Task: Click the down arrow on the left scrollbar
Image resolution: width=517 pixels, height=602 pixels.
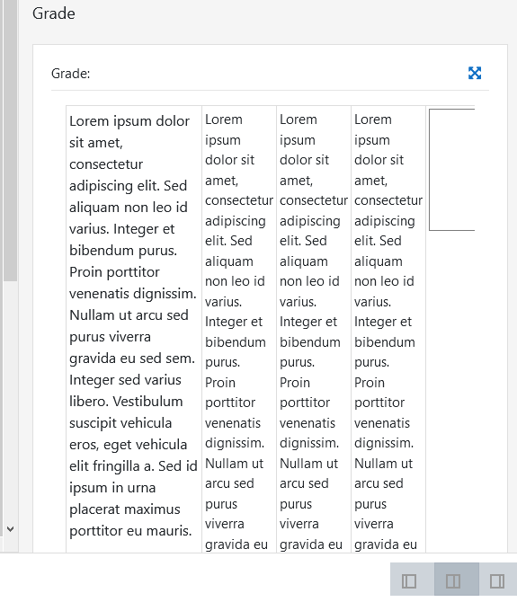Action: click(x=11, y=529)
